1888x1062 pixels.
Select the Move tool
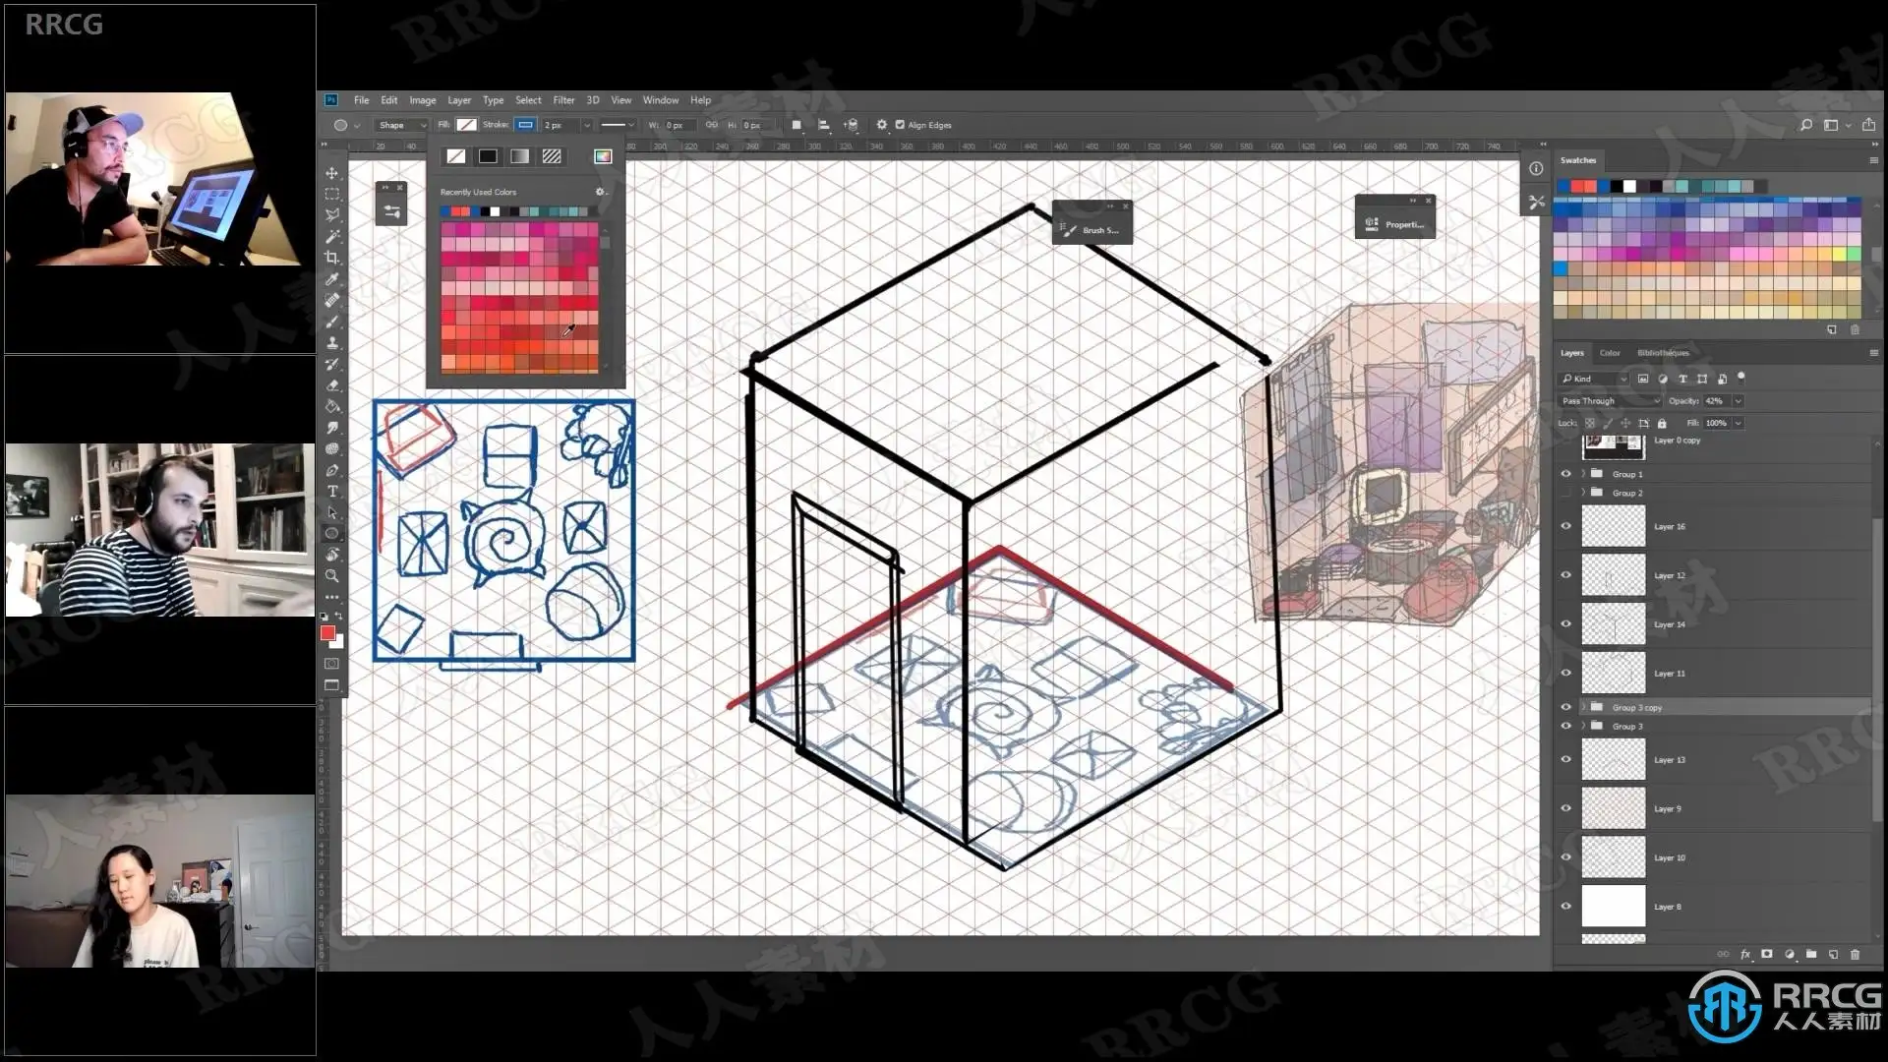[332, 173]
